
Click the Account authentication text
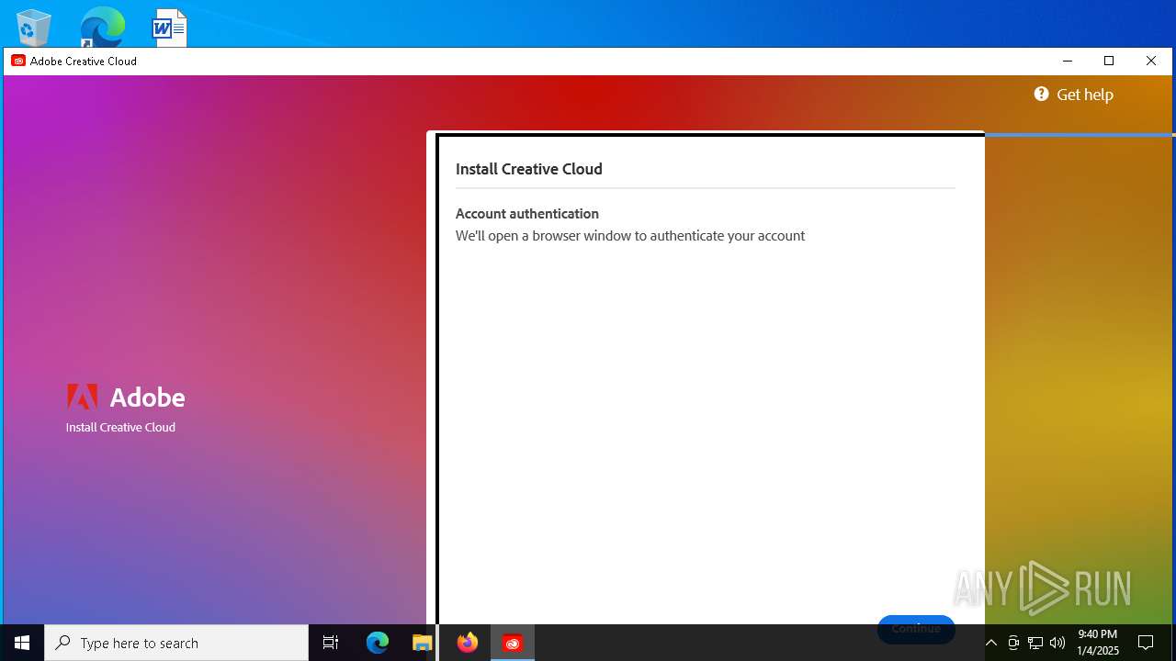[x=527, y=214]
